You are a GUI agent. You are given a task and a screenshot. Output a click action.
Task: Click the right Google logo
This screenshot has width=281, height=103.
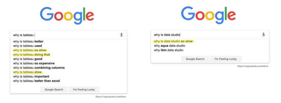point(209,15)
